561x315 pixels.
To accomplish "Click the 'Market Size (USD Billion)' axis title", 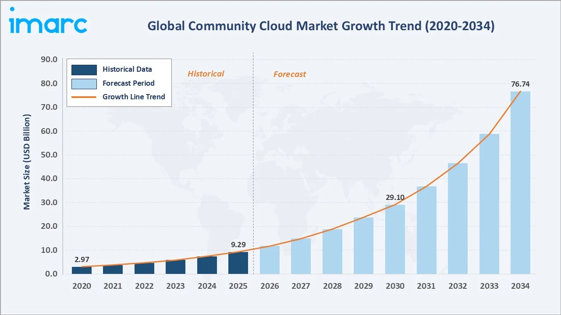I will click(27, 162).
